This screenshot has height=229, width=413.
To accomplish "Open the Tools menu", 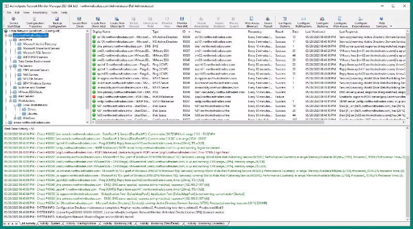I will click(54, 12).
